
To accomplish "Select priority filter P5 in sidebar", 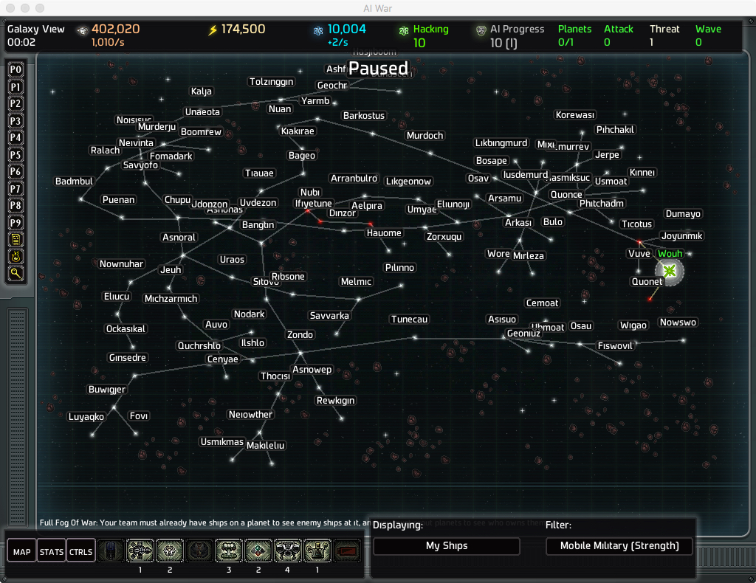I will tap(16, 155).
